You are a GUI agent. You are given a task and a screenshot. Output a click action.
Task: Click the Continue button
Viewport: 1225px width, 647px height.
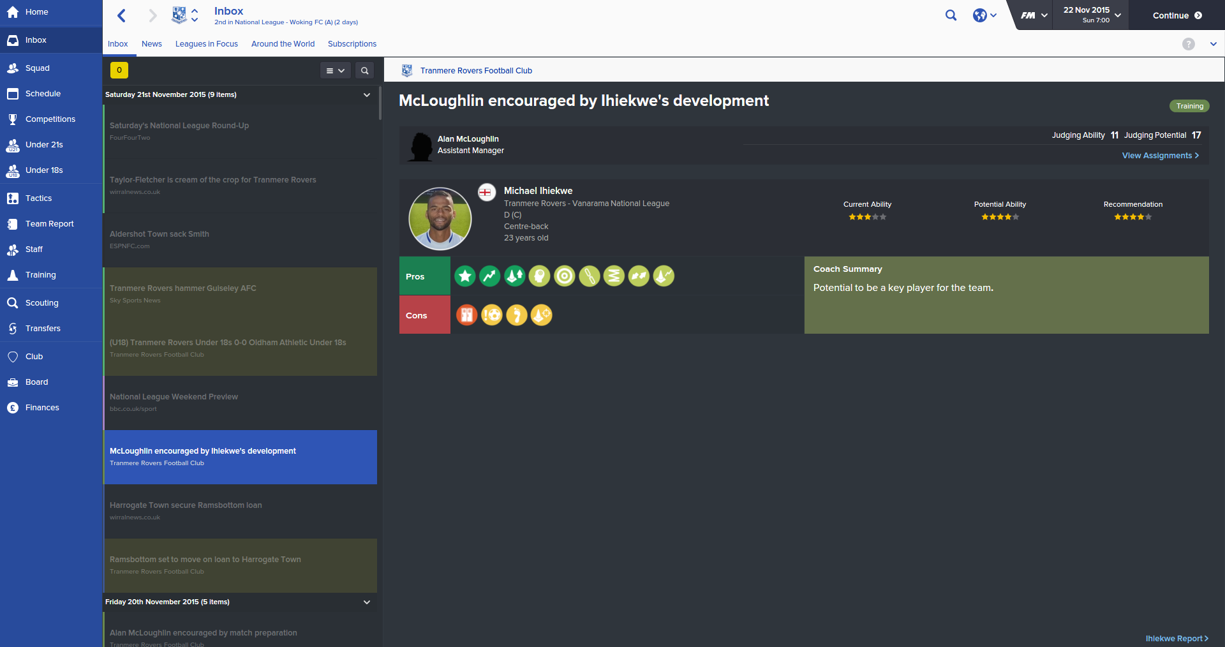1177,15
